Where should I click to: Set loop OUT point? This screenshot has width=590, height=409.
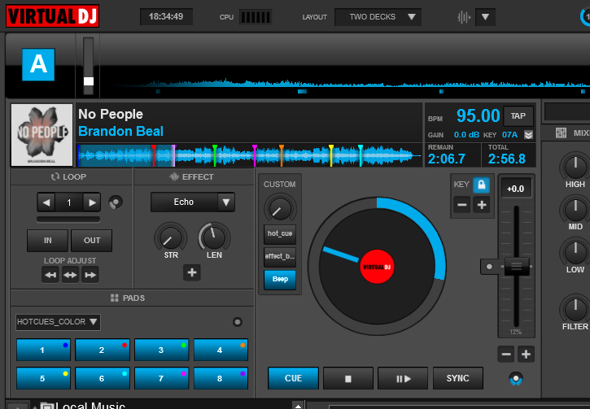click(92, 241)
